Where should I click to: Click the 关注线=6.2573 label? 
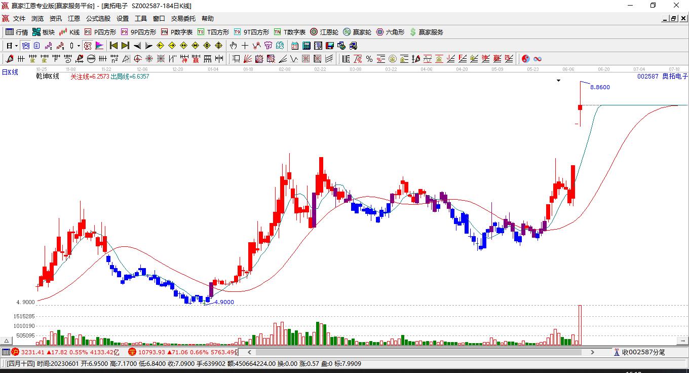click(x=90, y=77)
